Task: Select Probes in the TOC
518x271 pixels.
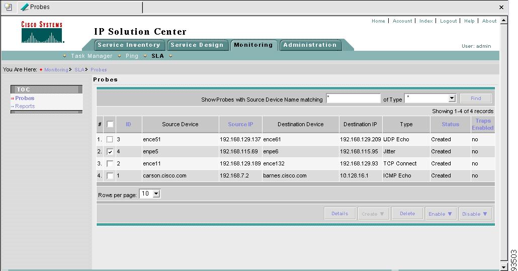Action: point(25,98)
